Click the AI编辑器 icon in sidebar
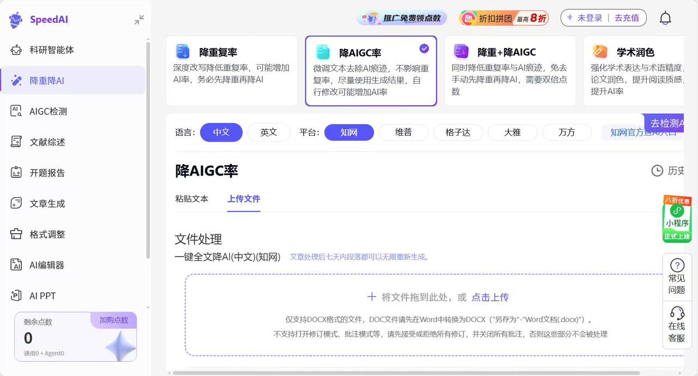 16,265
